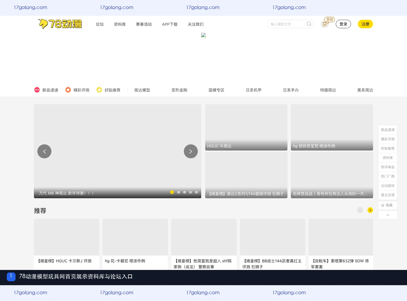Click the 登录 login button
407x301 pixels.
[343, 24]
